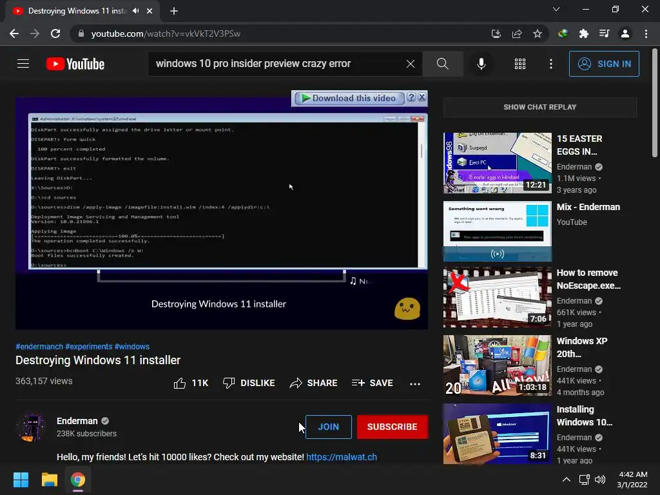The width and height of the screenshot is (660, 495).
Task: Mute the tab via speaker icon
Action: 135,11
